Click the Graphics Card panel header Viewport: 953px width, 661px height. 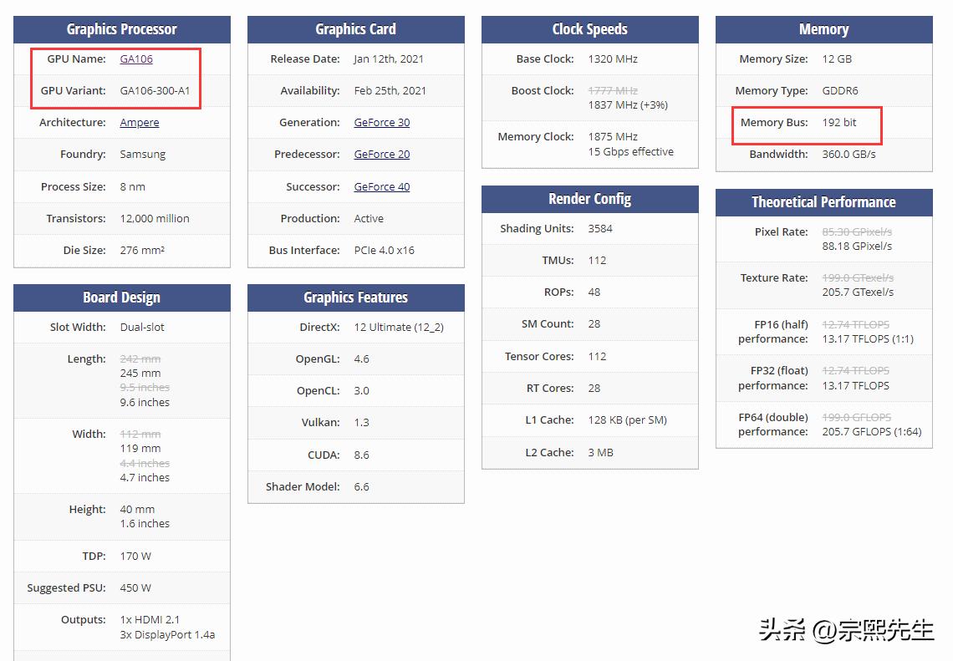coord(355,28)
